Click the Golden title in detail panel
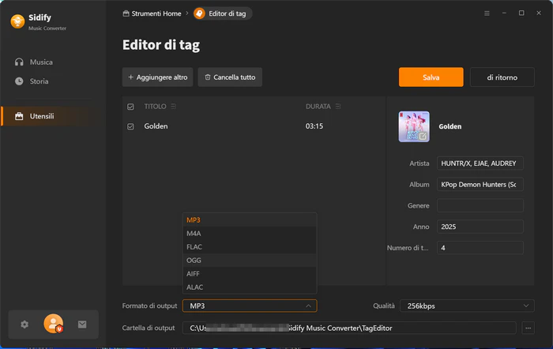Image resolution: width=553 pixels, height=349 pixels. click(450, 126)
